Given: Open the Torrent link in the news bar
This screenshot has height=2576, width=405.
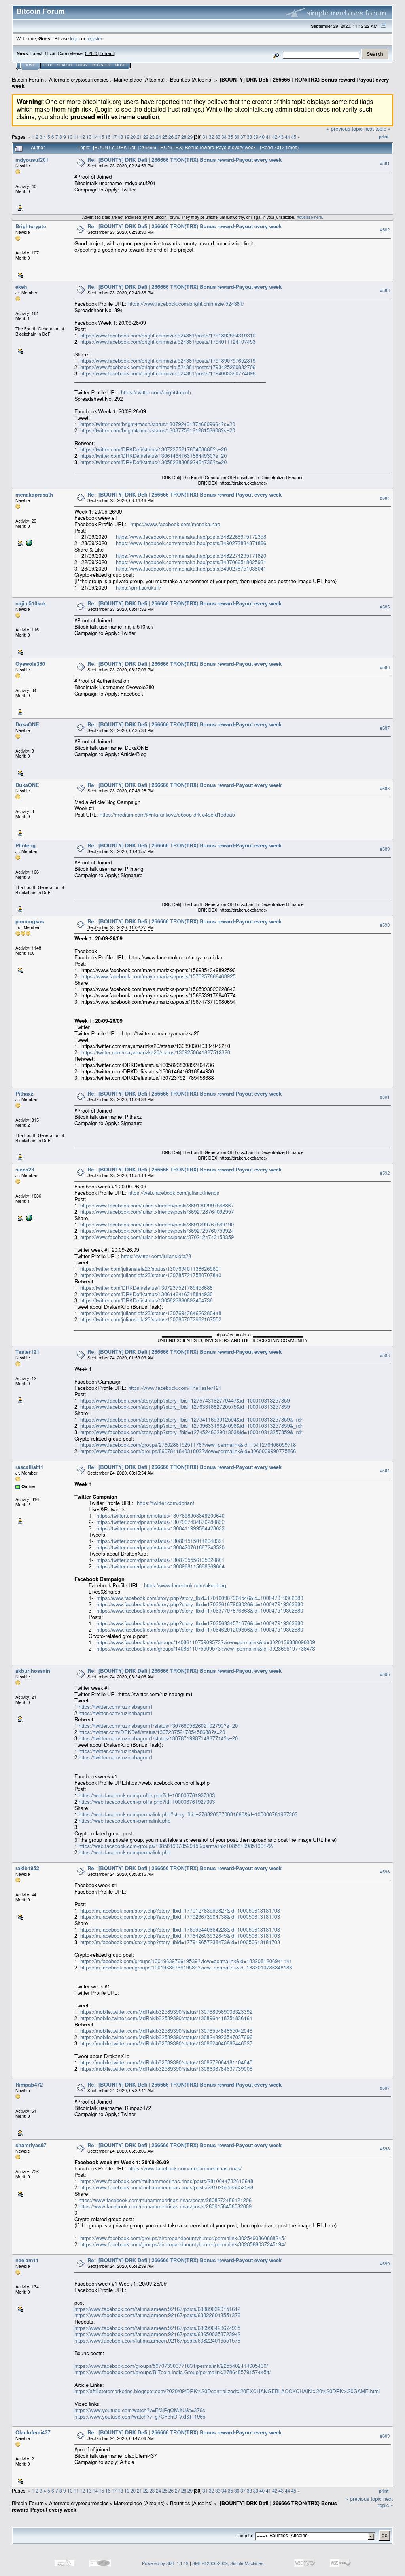Looking at the screenshot, I should [107, 53].
